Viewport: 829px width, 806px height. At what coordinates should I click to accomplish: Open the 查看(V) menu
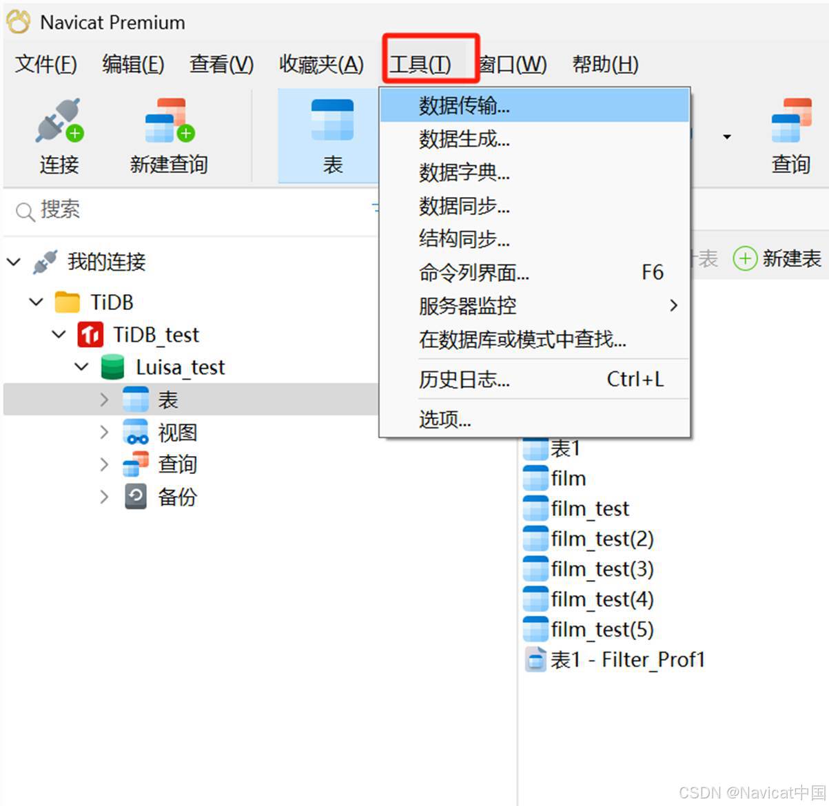[x=221, y=64]
